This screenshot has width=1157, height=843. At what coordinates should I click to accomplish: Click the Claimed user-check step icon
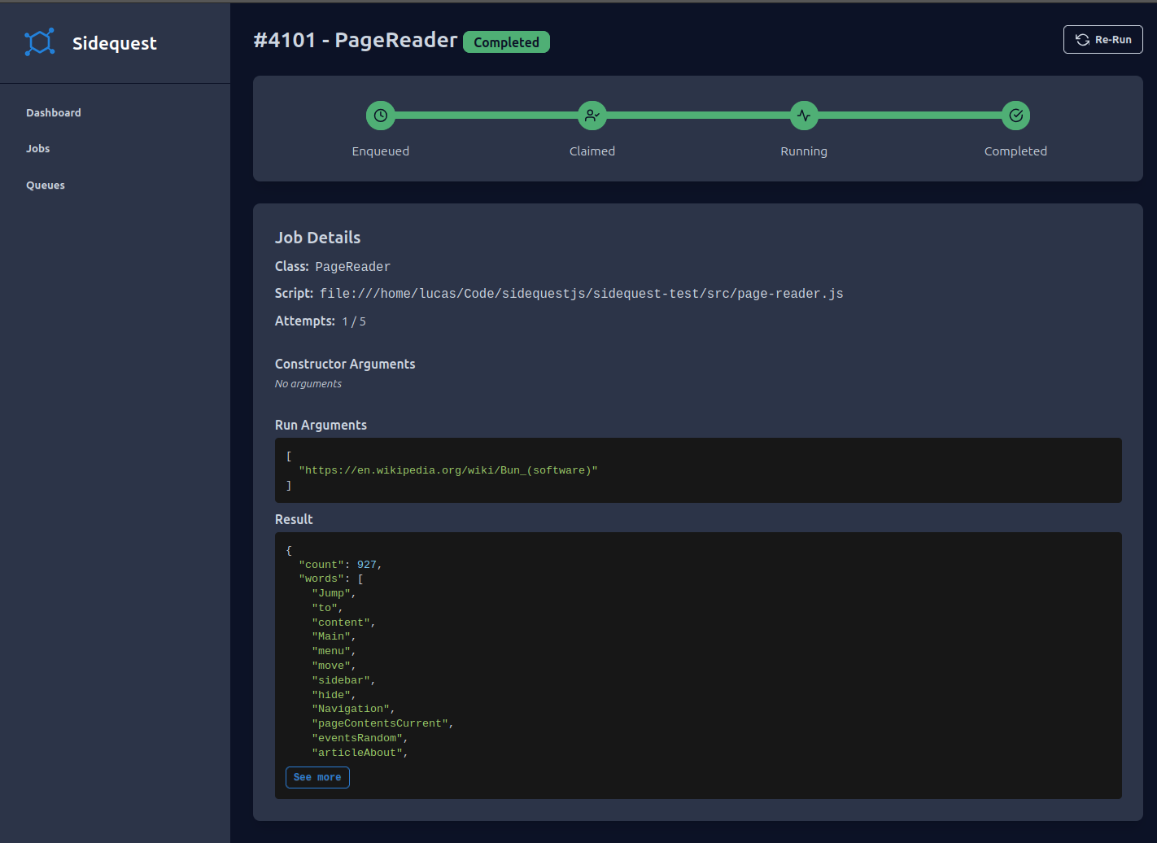point(592,116)
